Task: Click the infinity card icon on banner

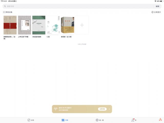Action: 55,109
